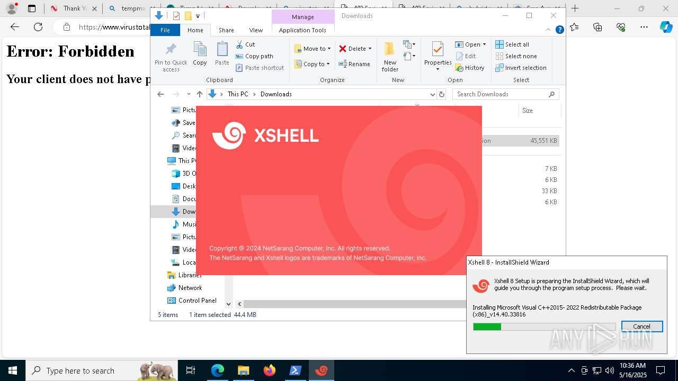
Task: Click the Properties quick access toolbar icon
Action: (176, 16)
